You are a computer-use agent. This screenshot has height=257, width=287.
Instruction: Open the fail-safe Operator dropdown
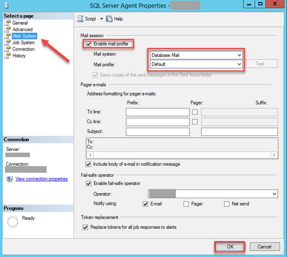[x=213, y=194]
